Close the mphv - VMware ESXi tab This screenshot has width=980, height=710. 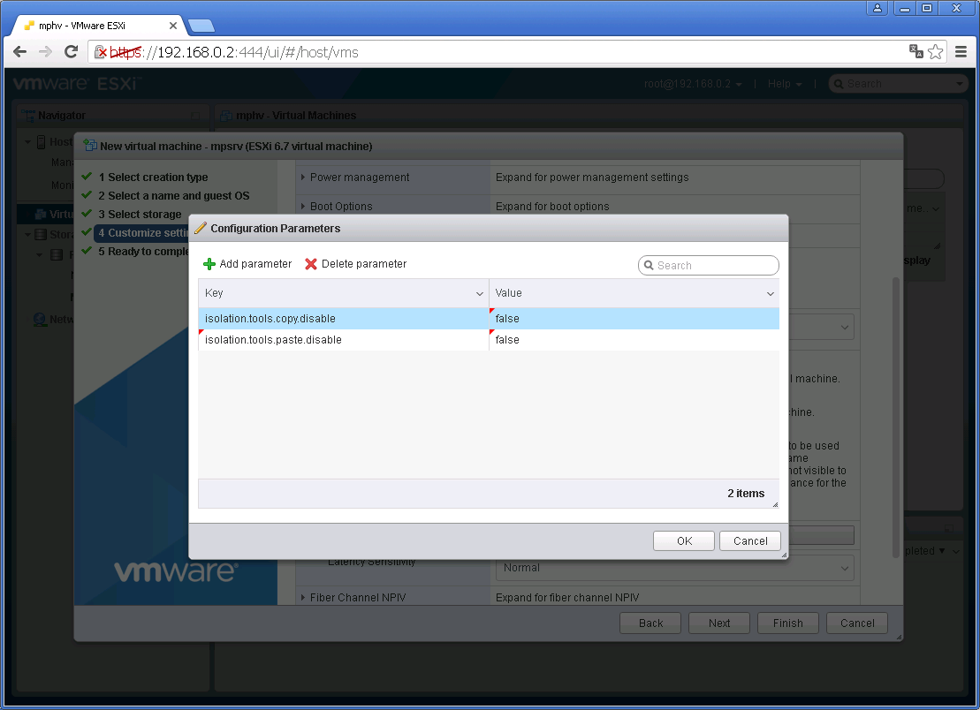(x=173, y=26)
